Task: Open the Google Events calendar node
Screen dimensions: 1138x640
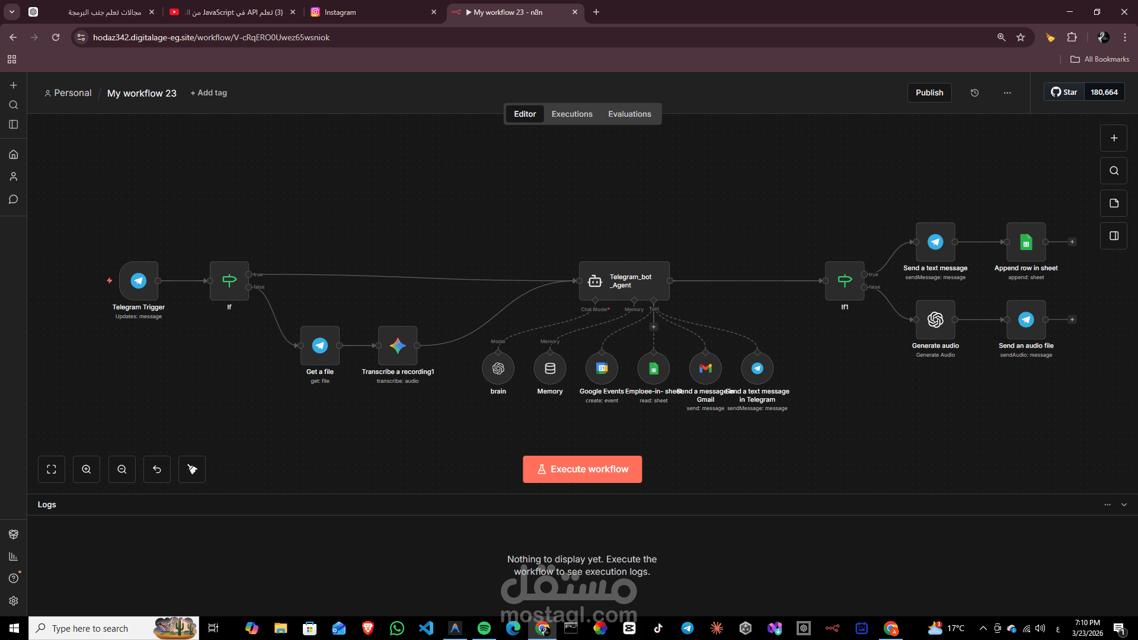Action: click(x=602, y=368)
